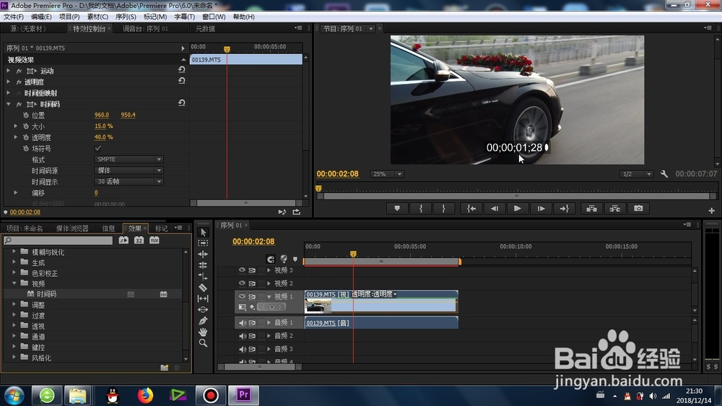This screenshot has width=722, height=406.
Task: Open 时间码源 dropdown
Action: click(129, 170)
